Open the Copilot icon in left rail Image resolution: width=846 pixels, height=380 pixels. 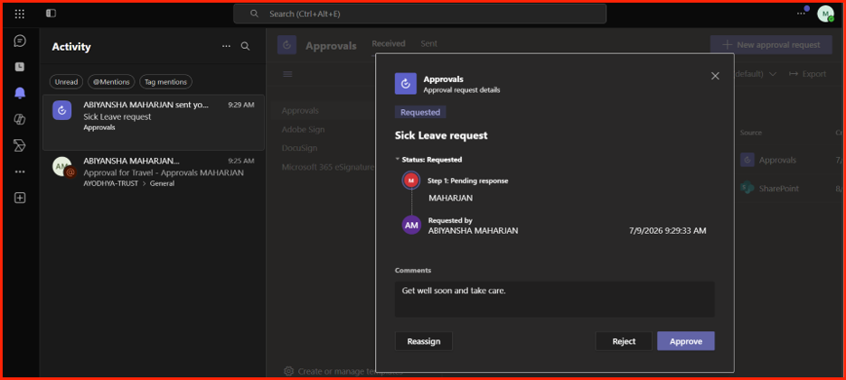[20, 119]
